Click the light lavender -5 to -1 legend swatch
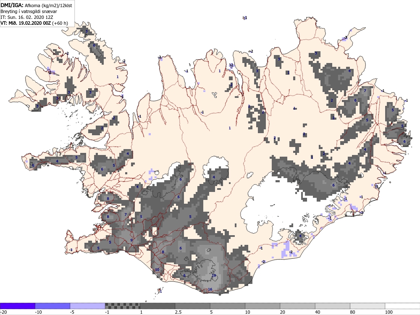This screenshot has height=315, width=420. coord(88,306)
